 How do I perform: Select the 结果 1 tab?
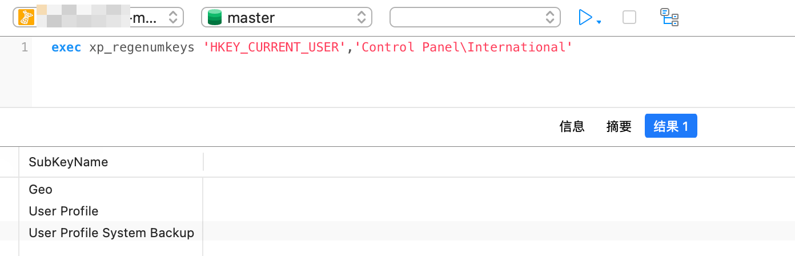(670, 126)
